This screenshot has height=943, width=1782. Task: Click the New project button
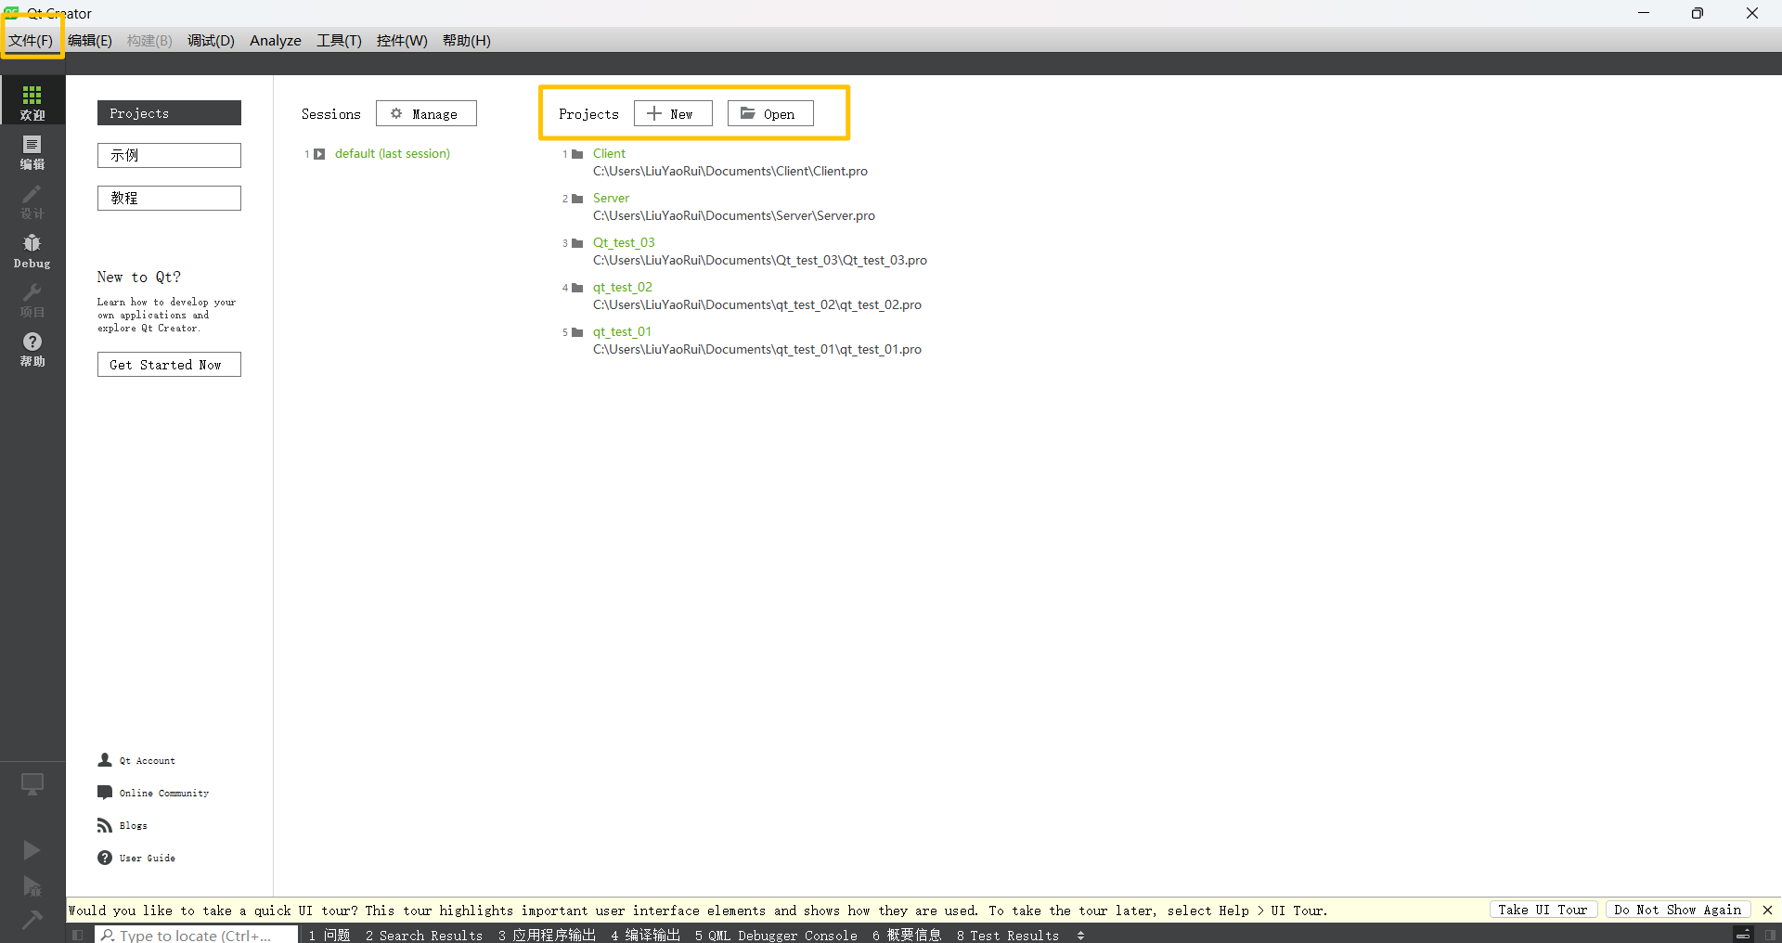coord(673,113)
